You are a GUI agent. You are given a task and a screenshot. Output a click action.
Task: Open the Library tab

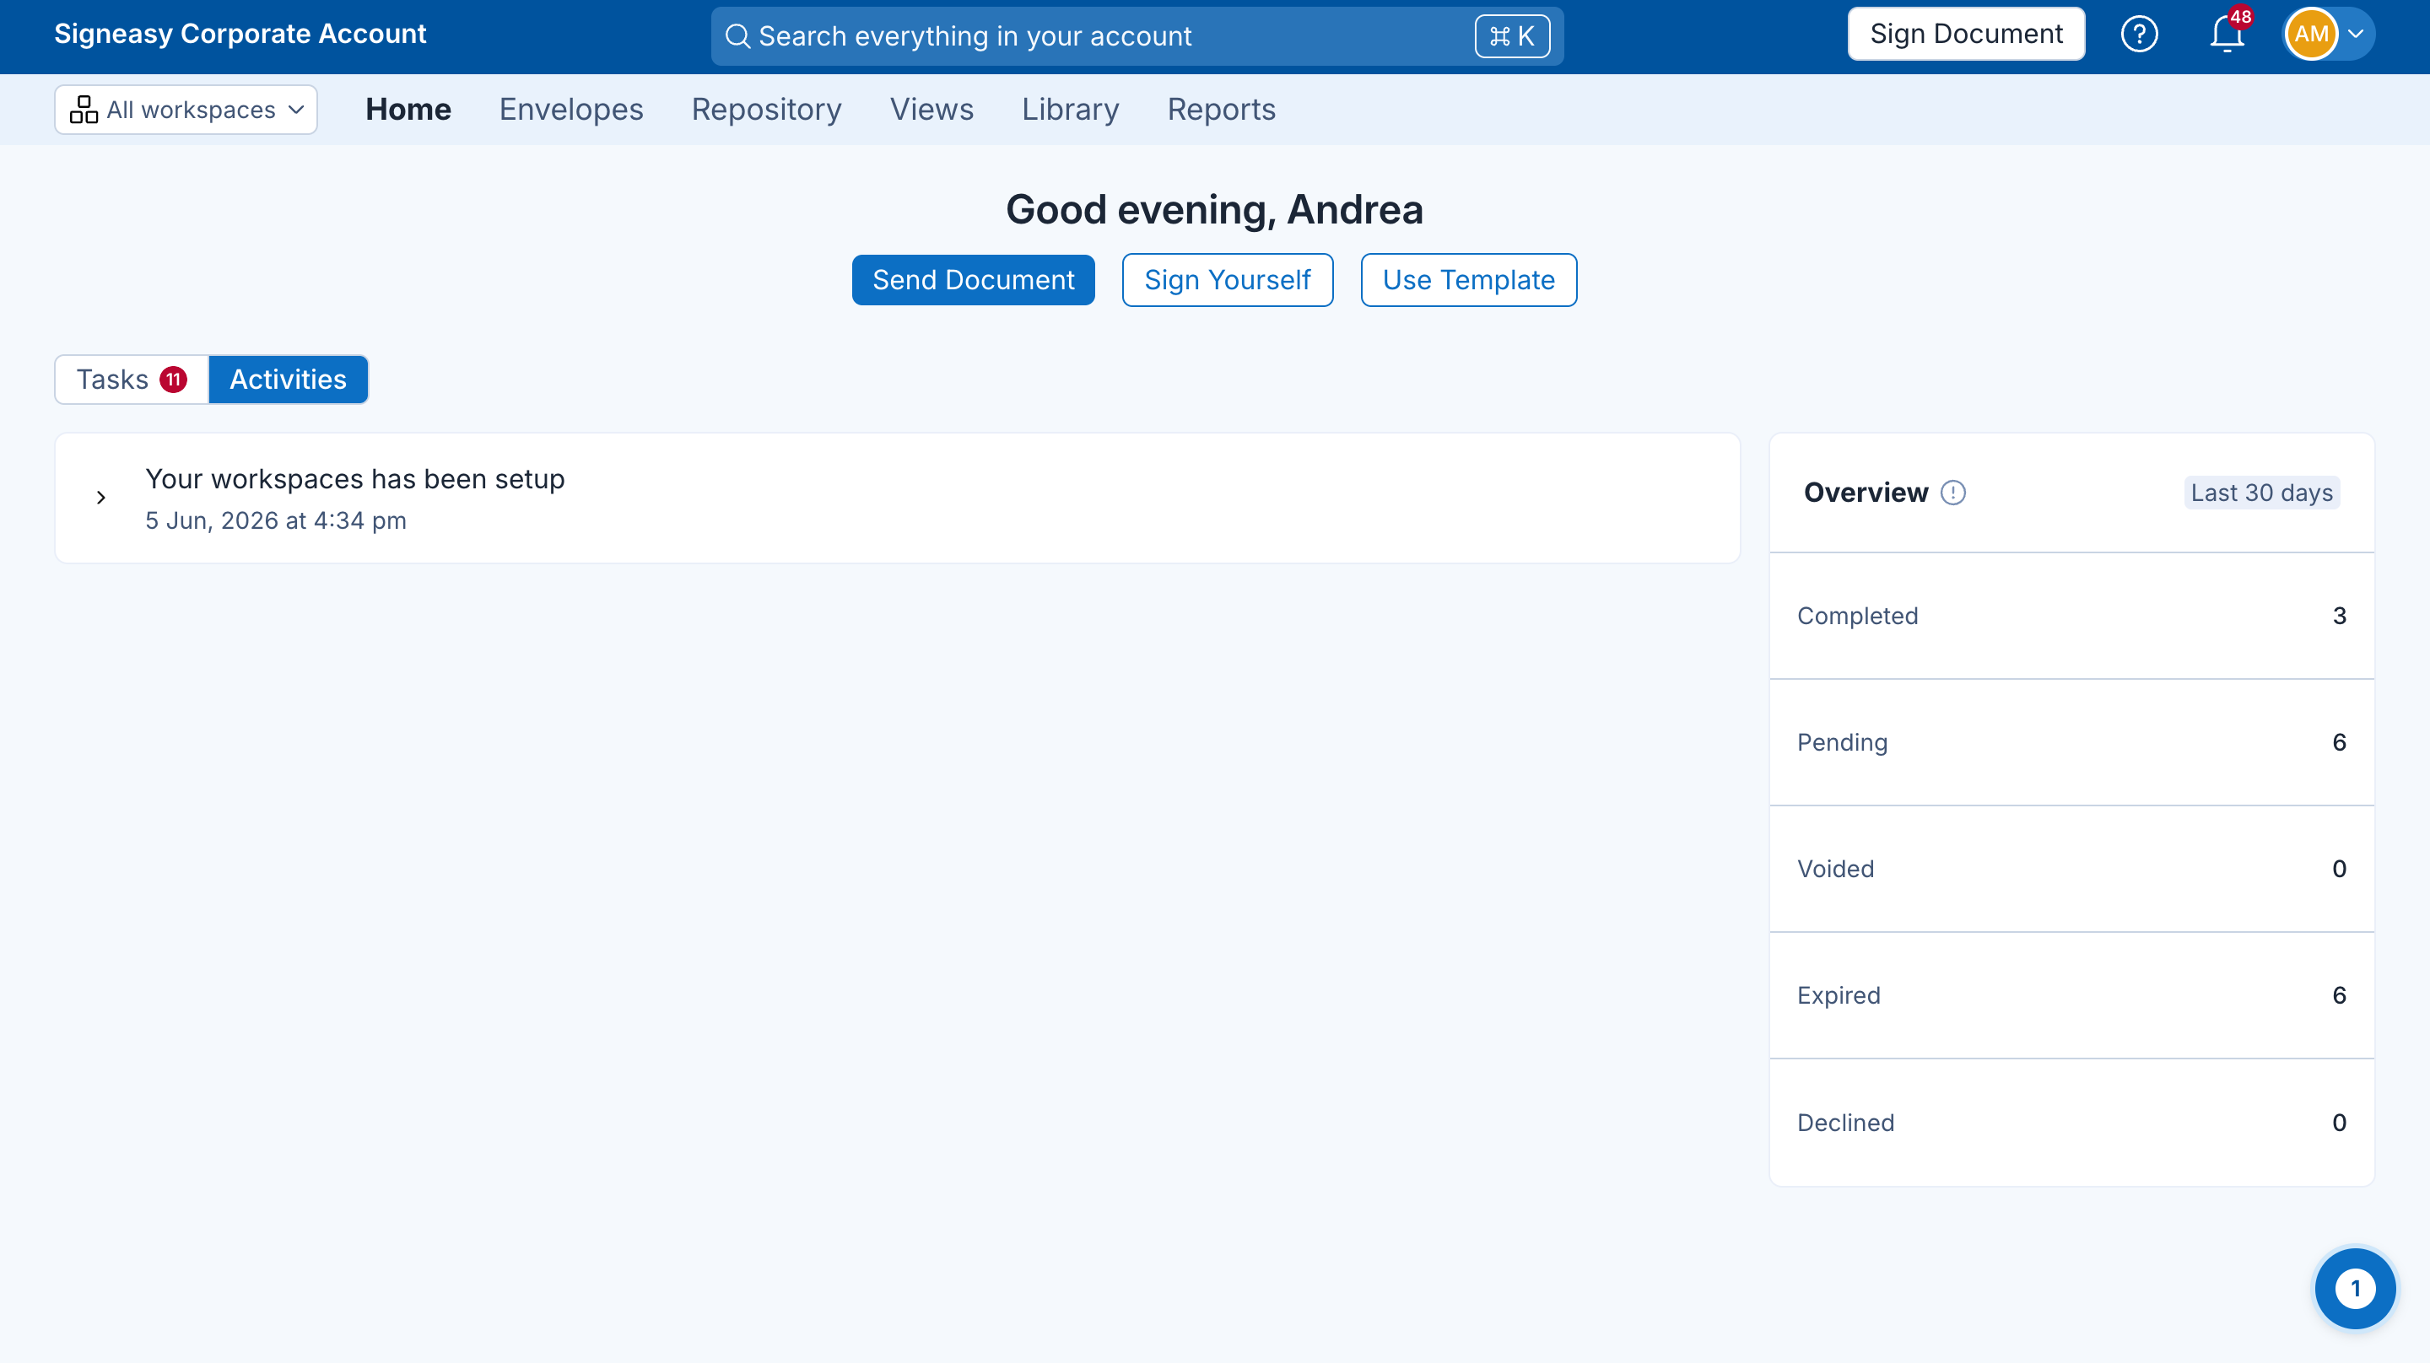[x=1070, y=110]
